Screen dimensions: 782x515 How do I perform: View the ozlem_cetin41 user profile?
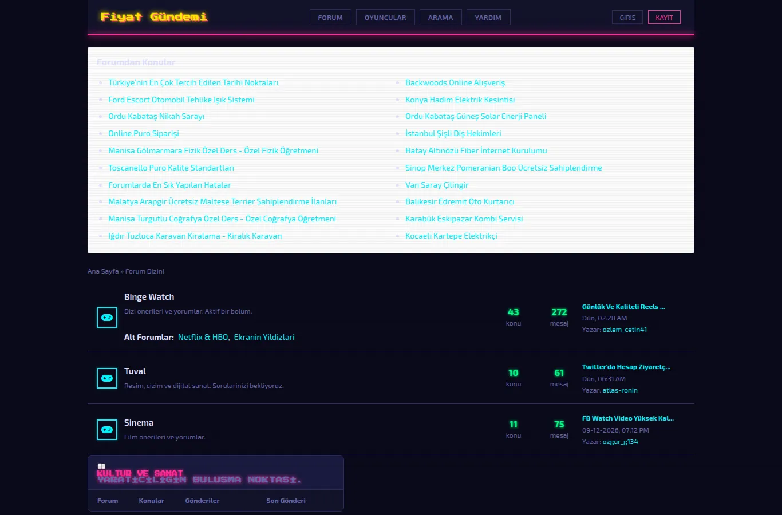625,330
